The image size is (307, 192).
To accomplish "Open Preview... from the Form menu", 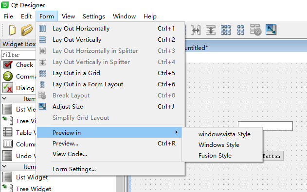I will [x=110, y=144].
